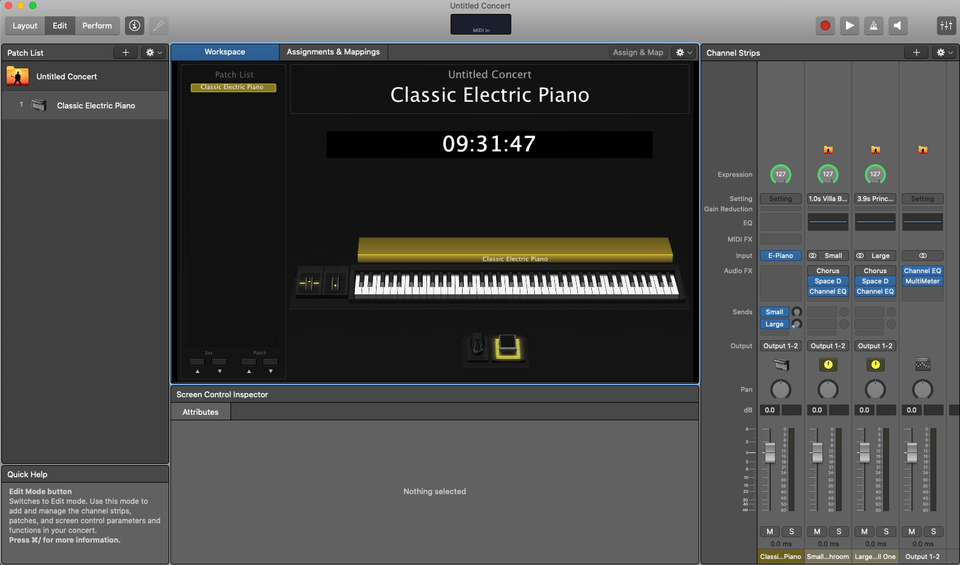Click the red Record button
The image size is (960, 565).
tap(825, 25)
